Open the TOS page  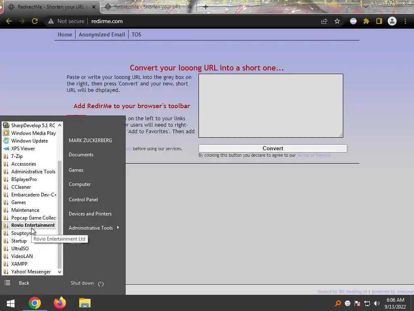[136, 35]
